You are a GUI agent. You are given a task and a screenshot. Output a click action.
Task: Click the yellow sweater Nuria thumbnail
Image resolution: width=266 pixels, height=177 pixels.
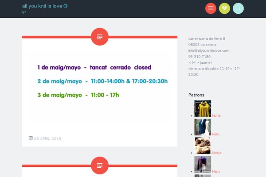(x=203, y=108)
